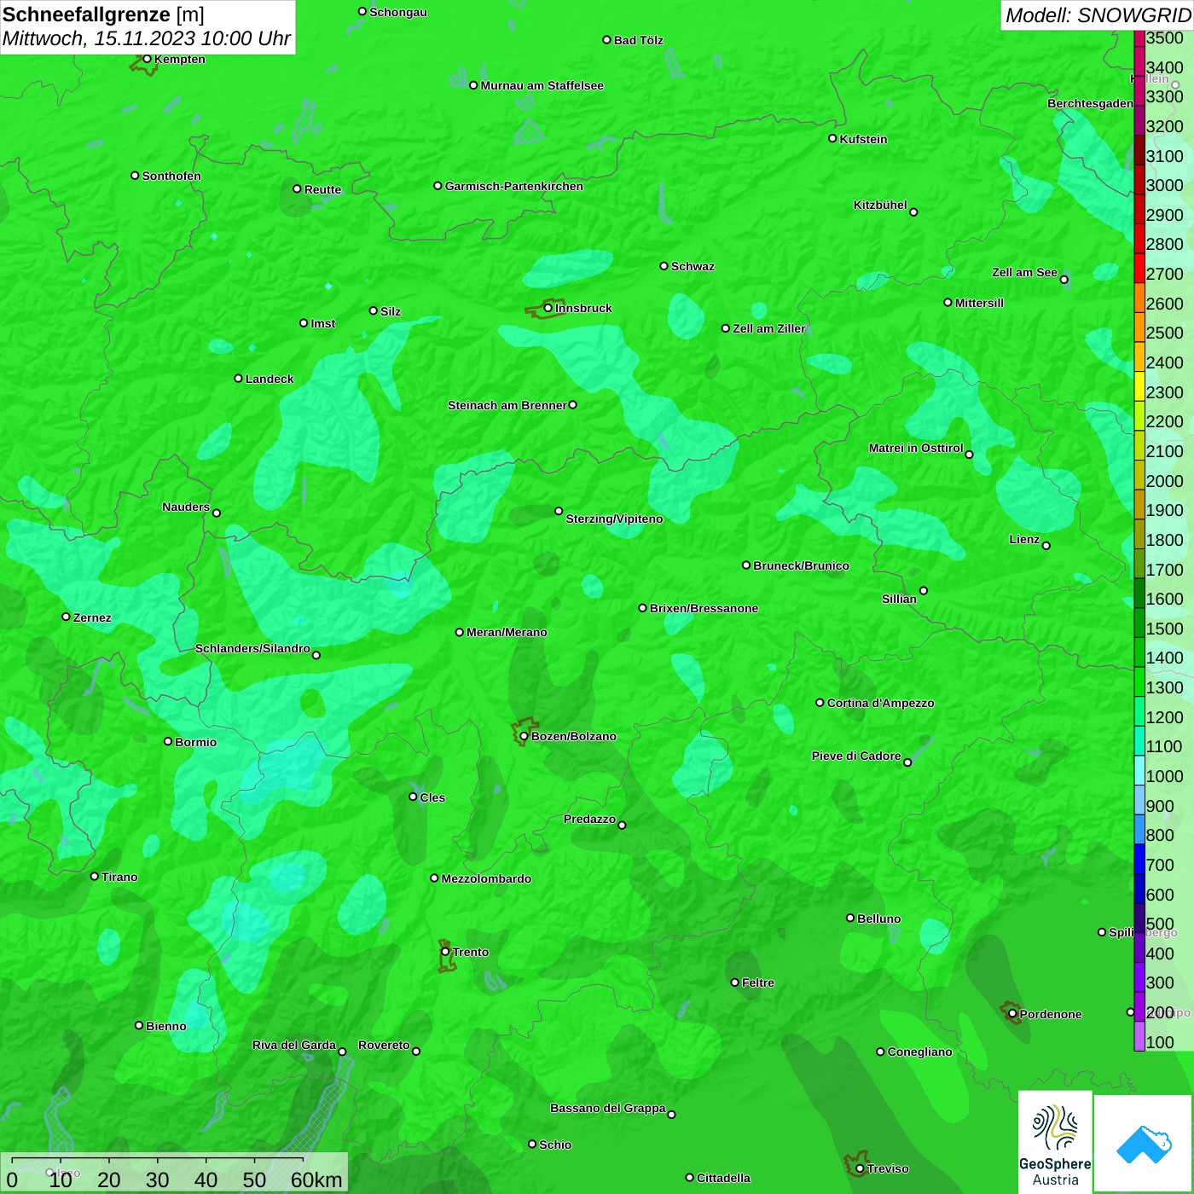
Task: Click the "Cles" label
Action: pyautogui.click(x=432, y=797)
